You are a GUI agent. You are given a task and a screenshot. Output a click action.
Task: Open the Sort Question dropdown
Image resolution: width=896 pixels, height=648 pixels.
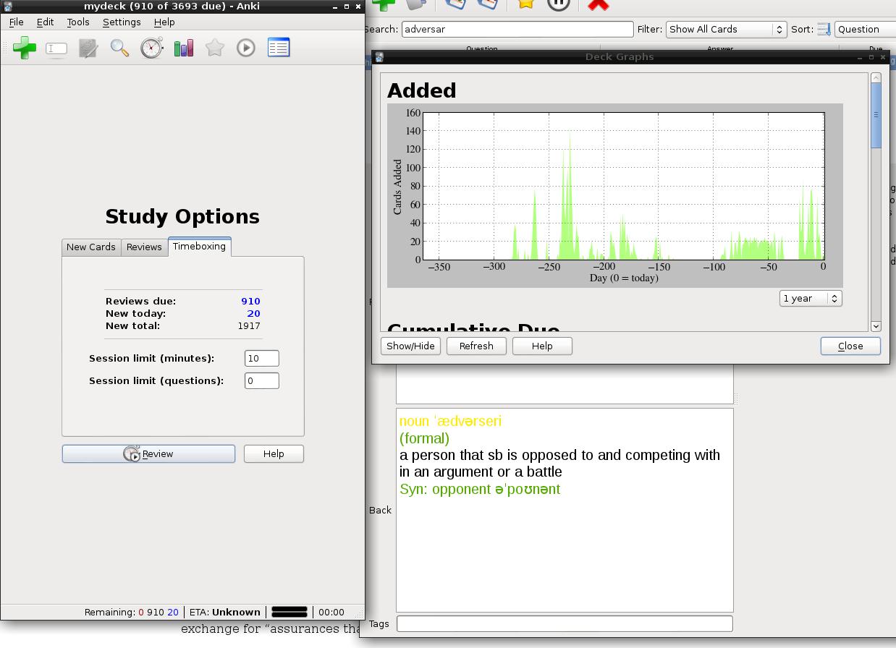pyautogui.click(x=865, y=29)
